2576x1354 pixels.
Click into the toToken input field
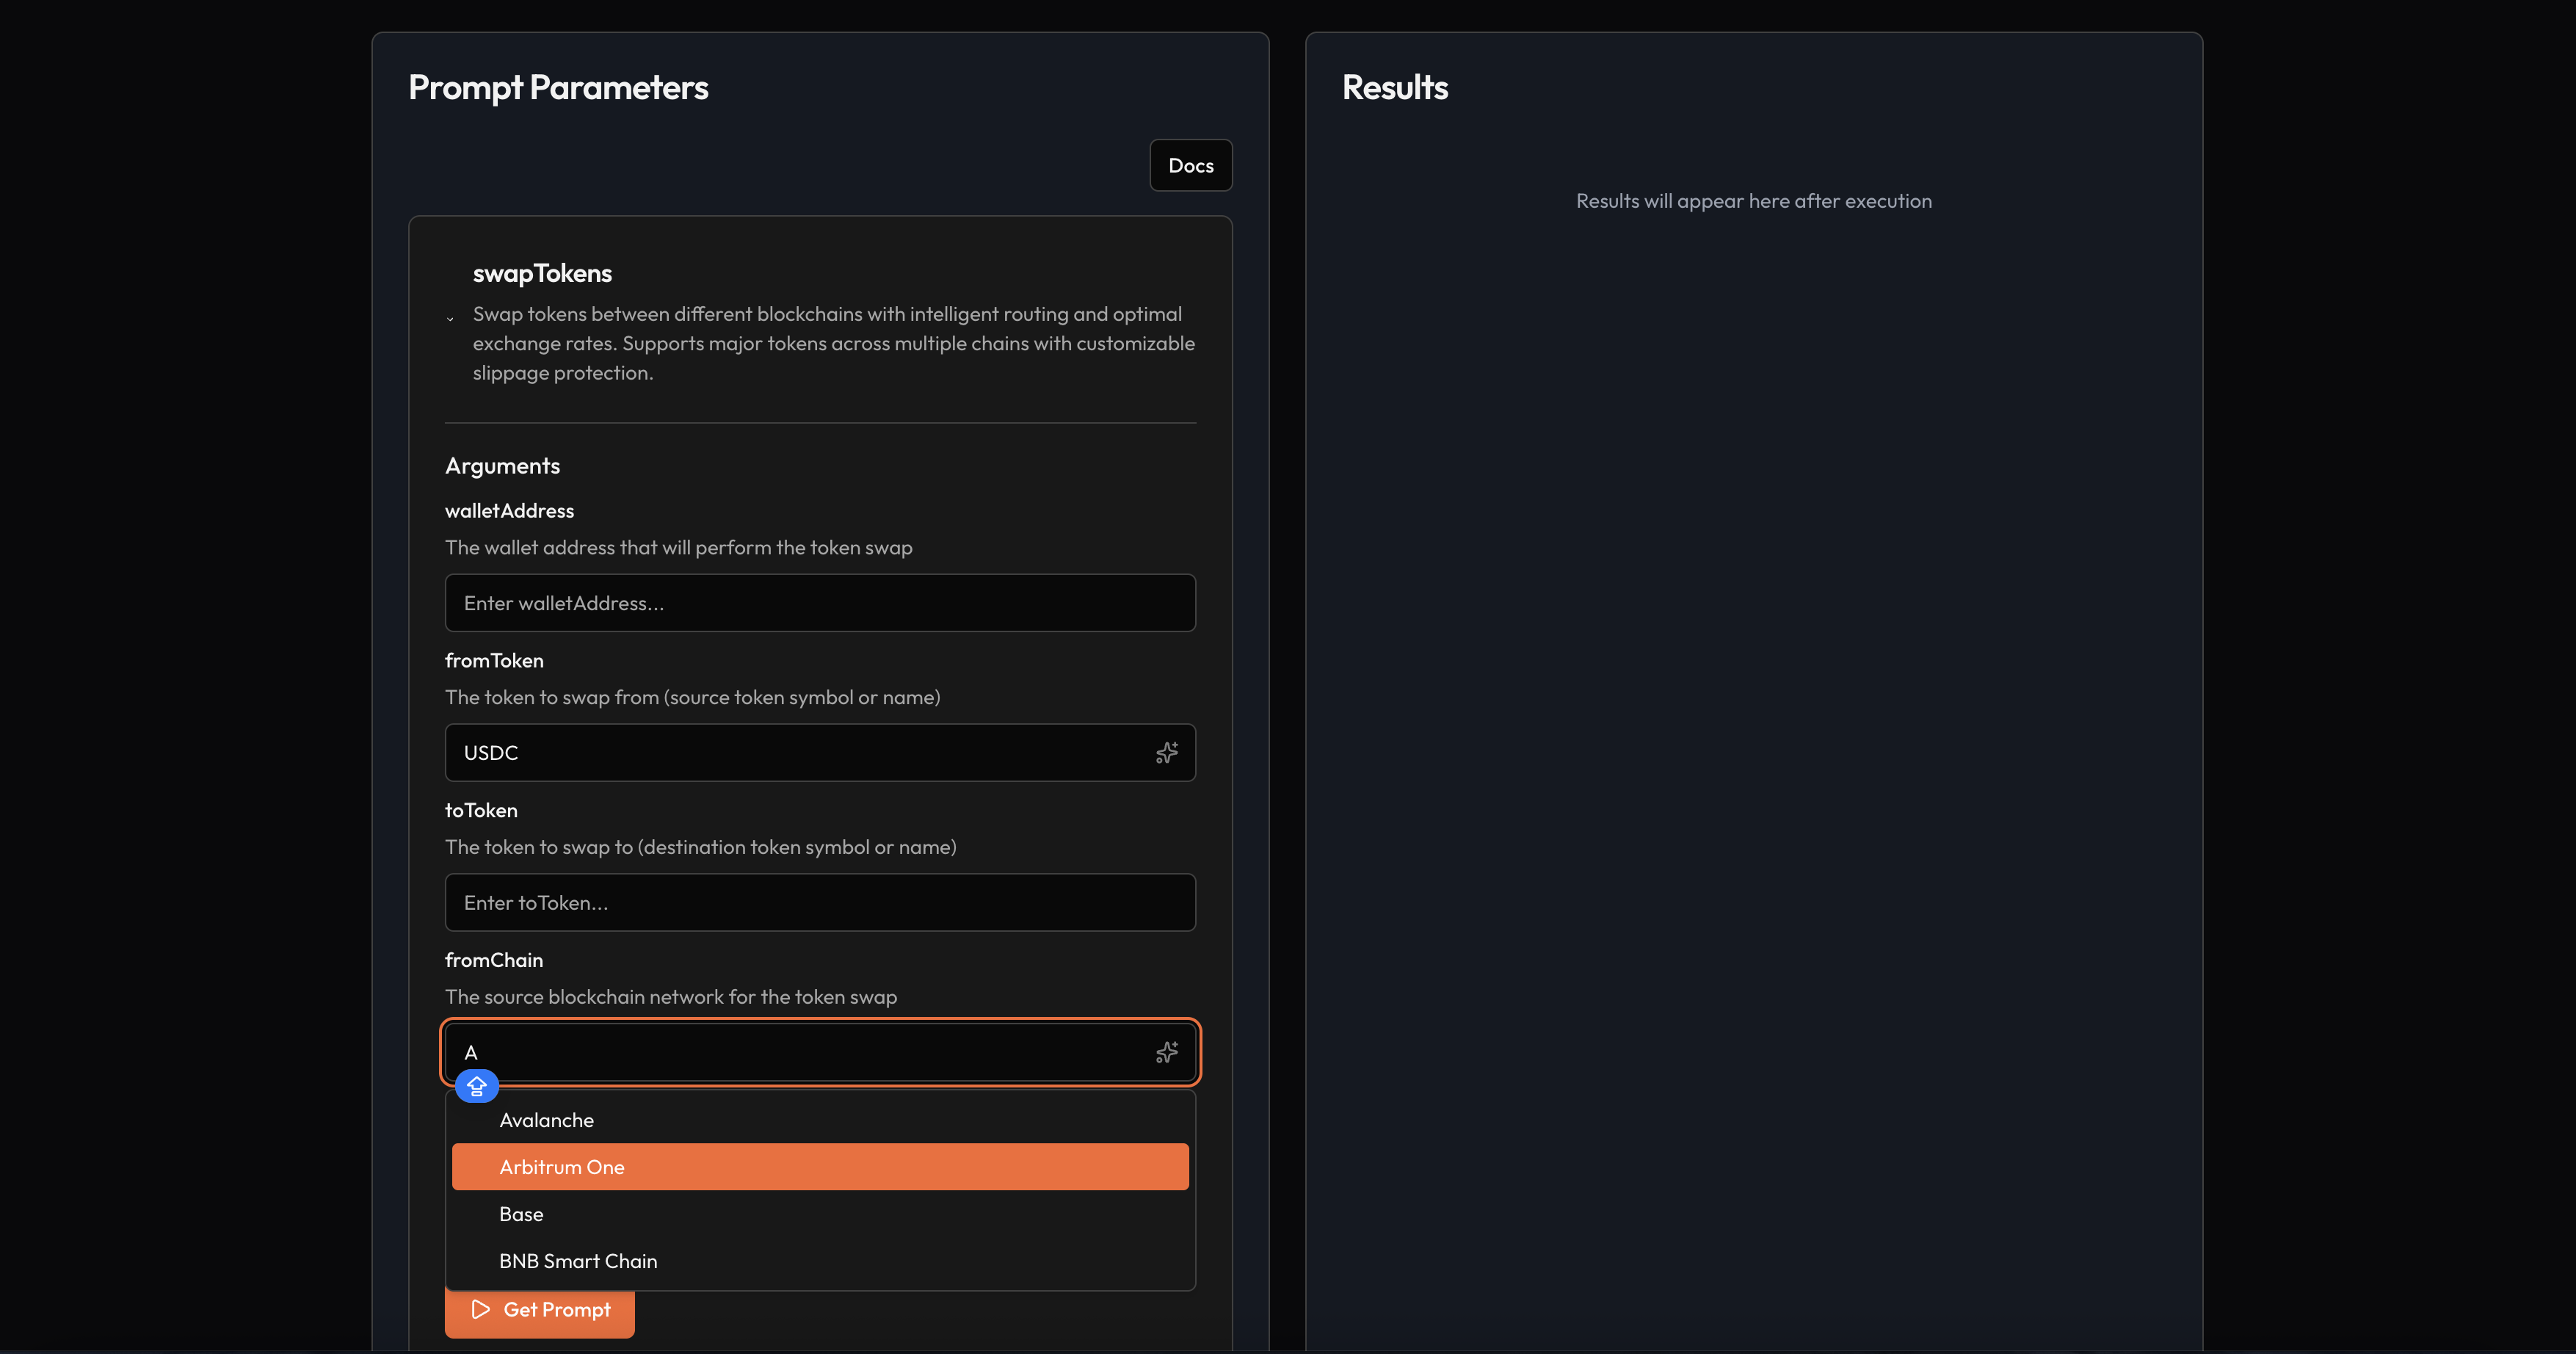[x=820, y=903]
